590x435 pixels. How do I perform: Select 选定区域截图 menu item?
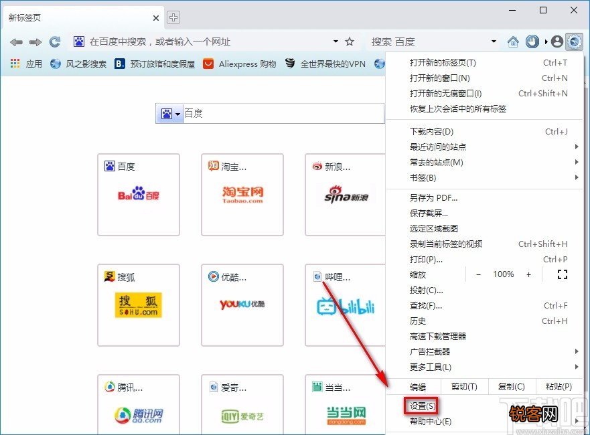click(485, 229)
